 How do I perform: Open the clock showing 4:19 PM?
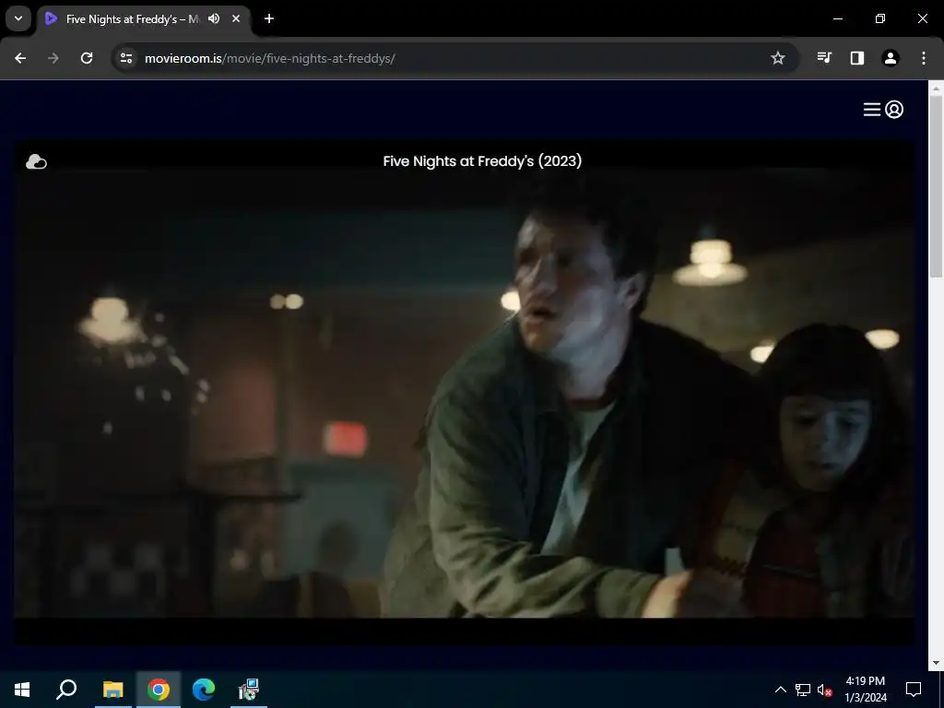tap(866, 690)
